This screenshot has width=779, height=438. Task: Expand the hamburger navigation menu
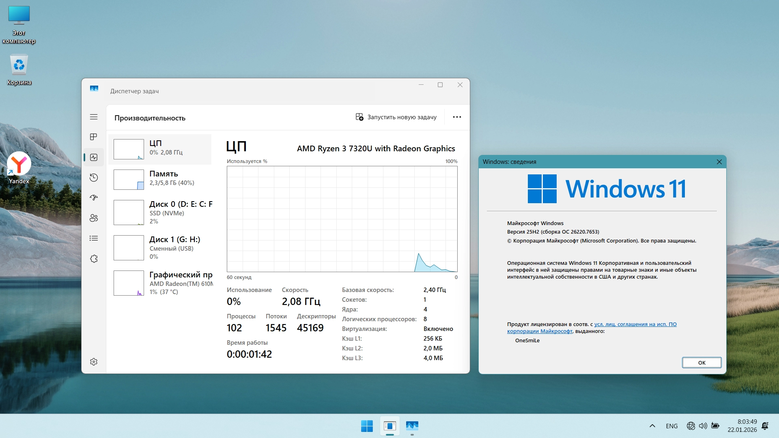click(x=94, y=117)
